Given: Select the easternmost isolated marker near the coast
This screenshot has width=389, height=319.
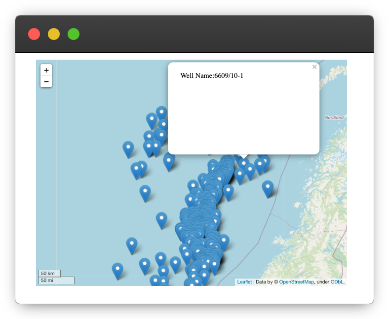Looking at the screenshot, I should point(268,187).
